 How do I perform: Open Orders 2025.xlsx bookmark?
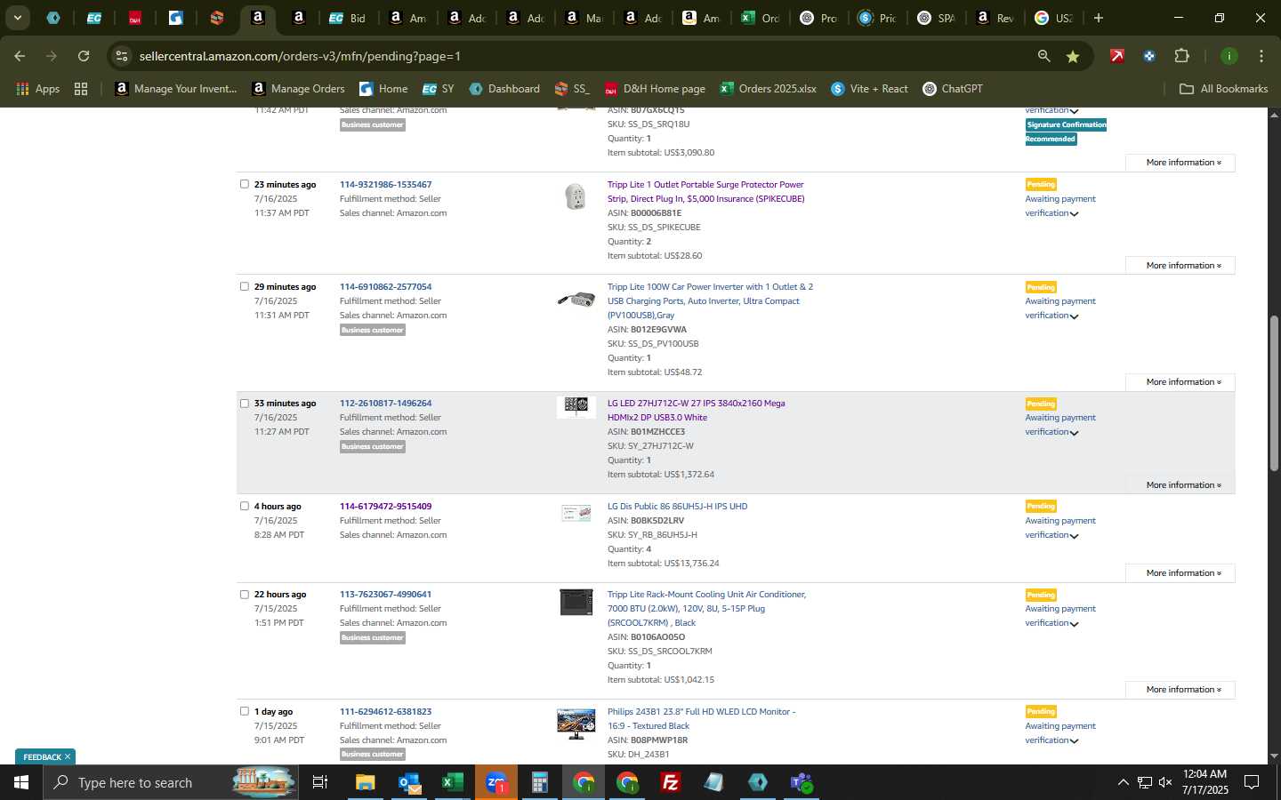769,89
